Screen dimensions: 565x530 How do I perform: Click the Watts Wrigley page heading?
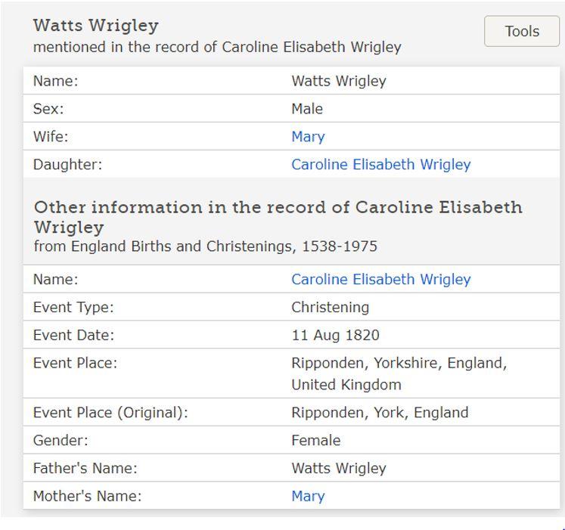[96, 26]
